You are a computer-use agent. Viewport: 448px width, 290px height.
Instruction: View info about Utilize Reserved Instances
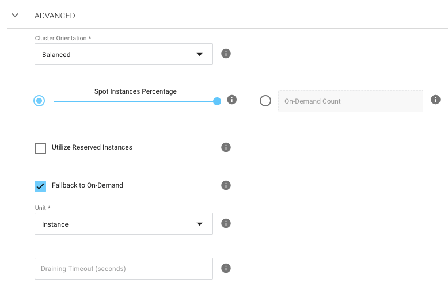point(226,147)
